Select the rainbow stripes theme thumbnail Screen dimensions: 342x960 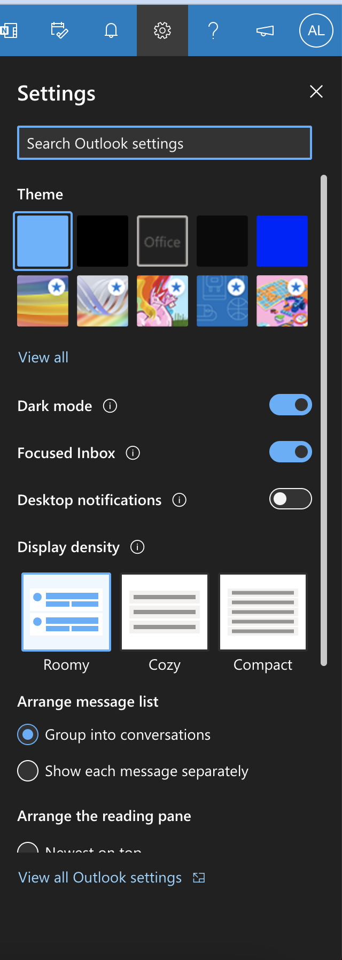[43, 301]
